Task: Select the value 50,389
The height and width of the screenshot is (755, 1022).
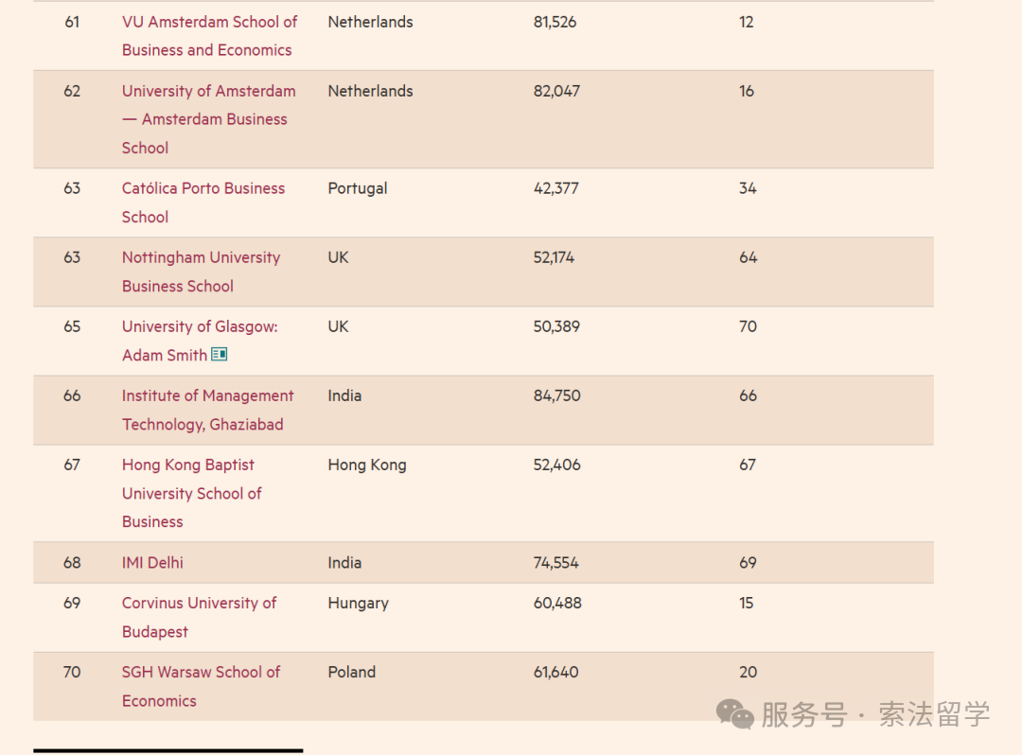Action: [556, 326]
